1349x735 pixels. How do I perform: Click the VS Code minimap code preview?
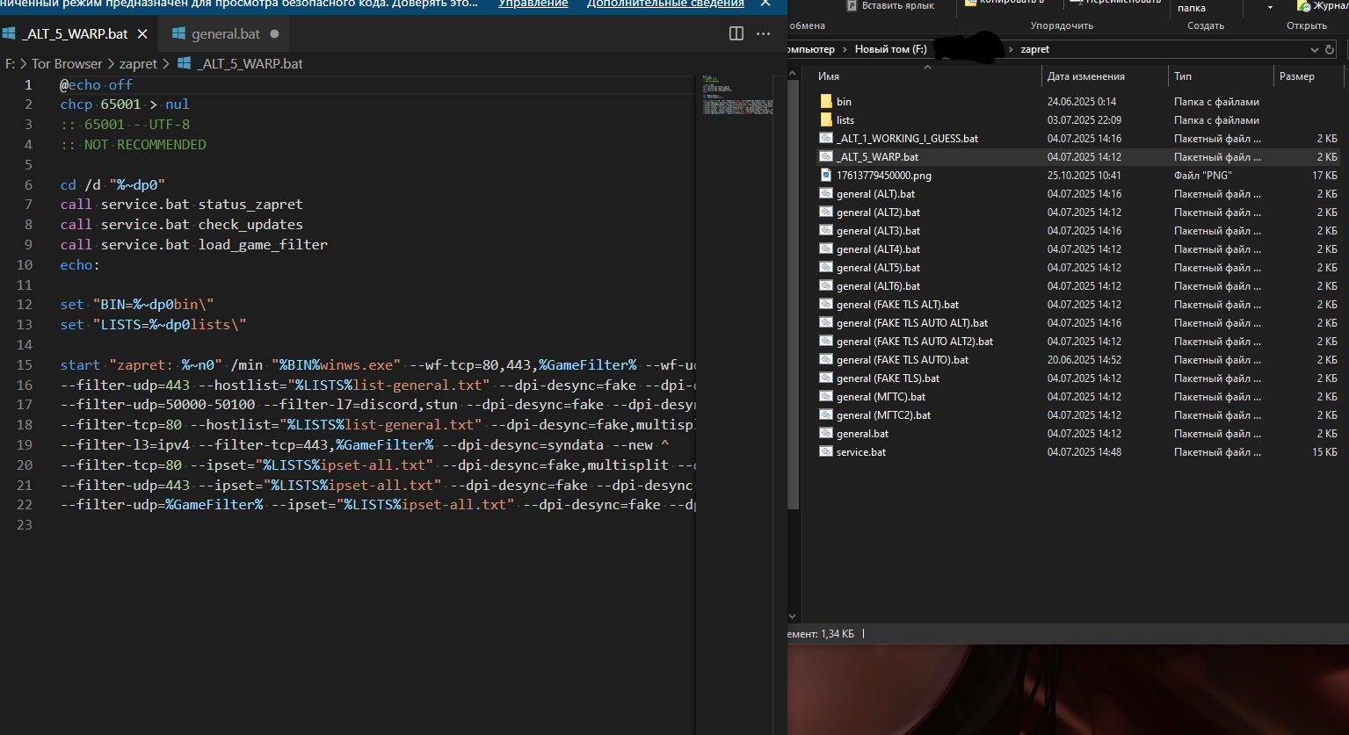coord(737,96)
